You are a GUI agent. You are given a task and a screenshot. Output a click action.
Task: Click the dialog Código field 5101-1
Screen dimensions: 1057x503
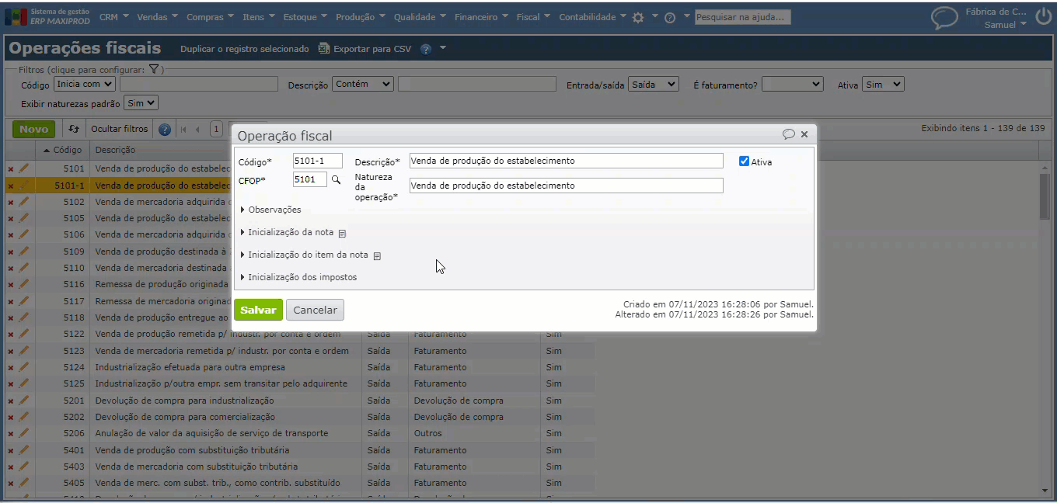318,161
